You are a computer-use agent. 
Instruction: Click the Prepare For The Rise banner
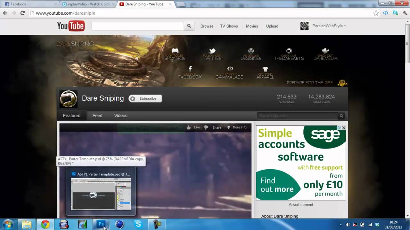(x=317, y=83)
